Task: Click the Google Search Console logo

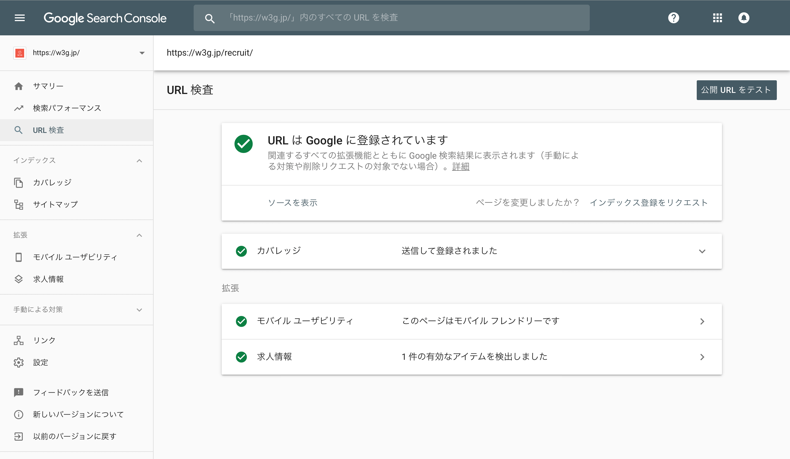Action: tap(105, 18)
